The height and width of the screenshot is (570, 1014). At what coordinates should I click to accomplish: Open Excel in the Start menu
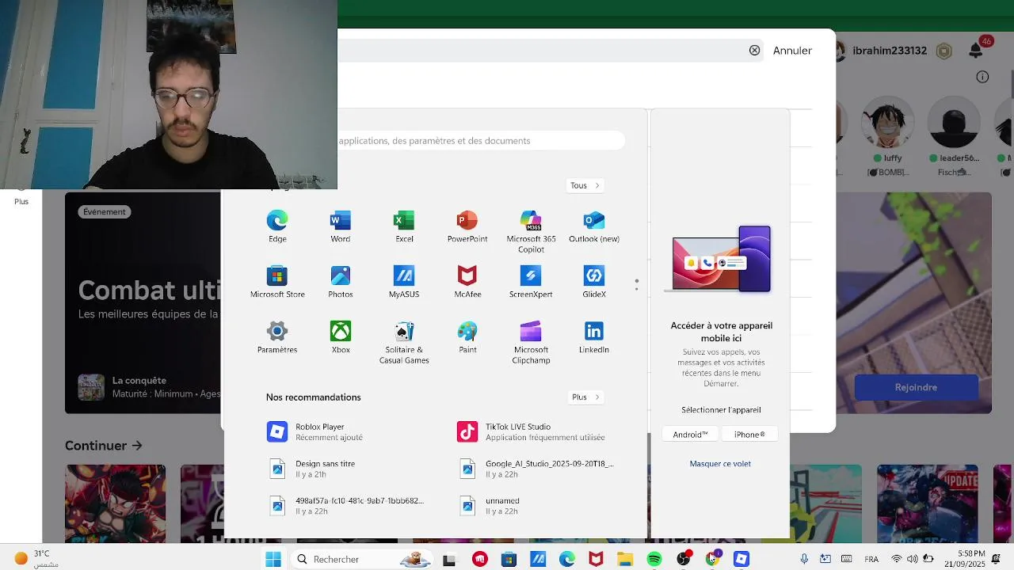click(404, 226)
